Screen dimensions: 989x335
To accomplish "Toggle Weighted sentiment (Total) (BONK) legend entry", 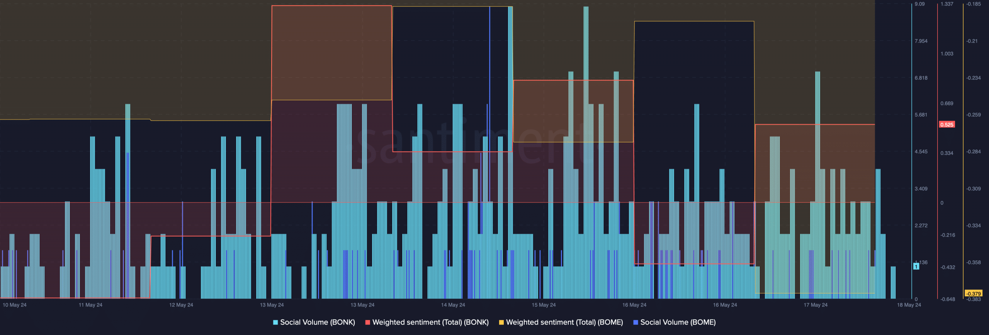I will (x=427, y=322).
